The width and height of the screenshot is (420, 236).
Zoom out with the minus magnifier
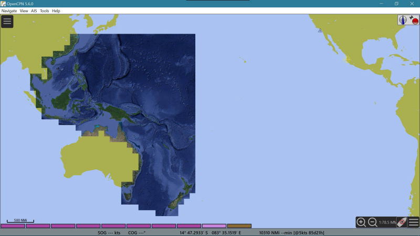pyautogui.click(x=372, y=222)
